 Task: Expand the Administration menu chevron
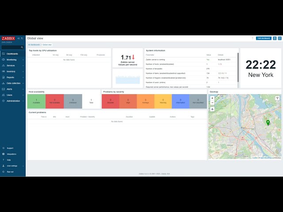pos(23,101)
